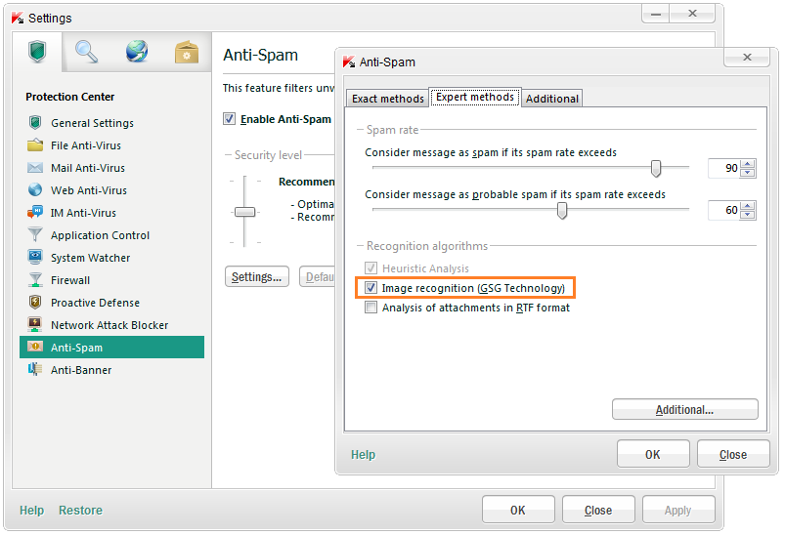The height and width of the screenshot is (535, 785).
Task: Minimize the Settings window
Action: click(x=656, y=14)
